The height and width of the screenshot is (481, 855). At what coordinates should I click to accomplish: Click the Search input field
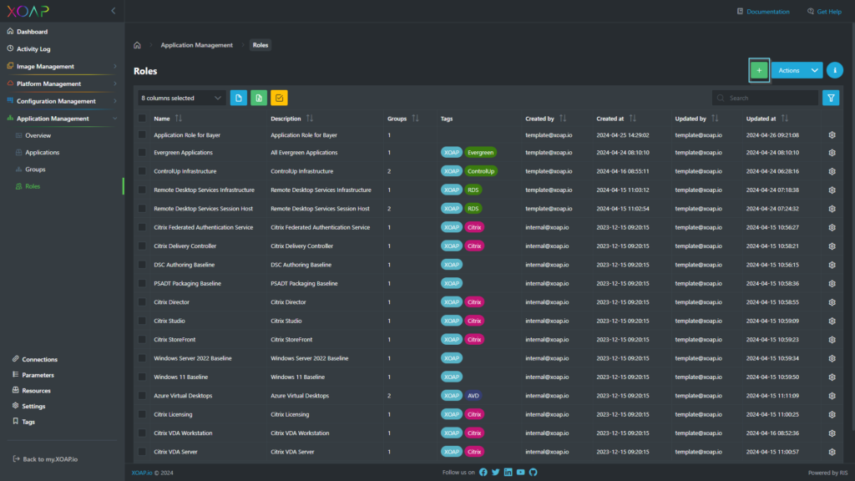click(765, 99)
